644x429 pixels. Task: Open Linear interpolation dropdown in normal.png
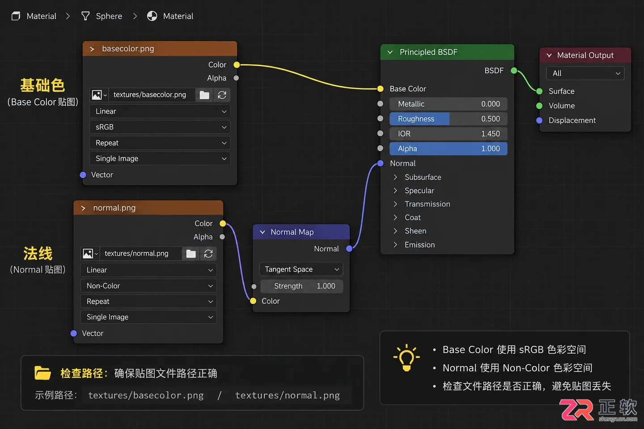148,270
